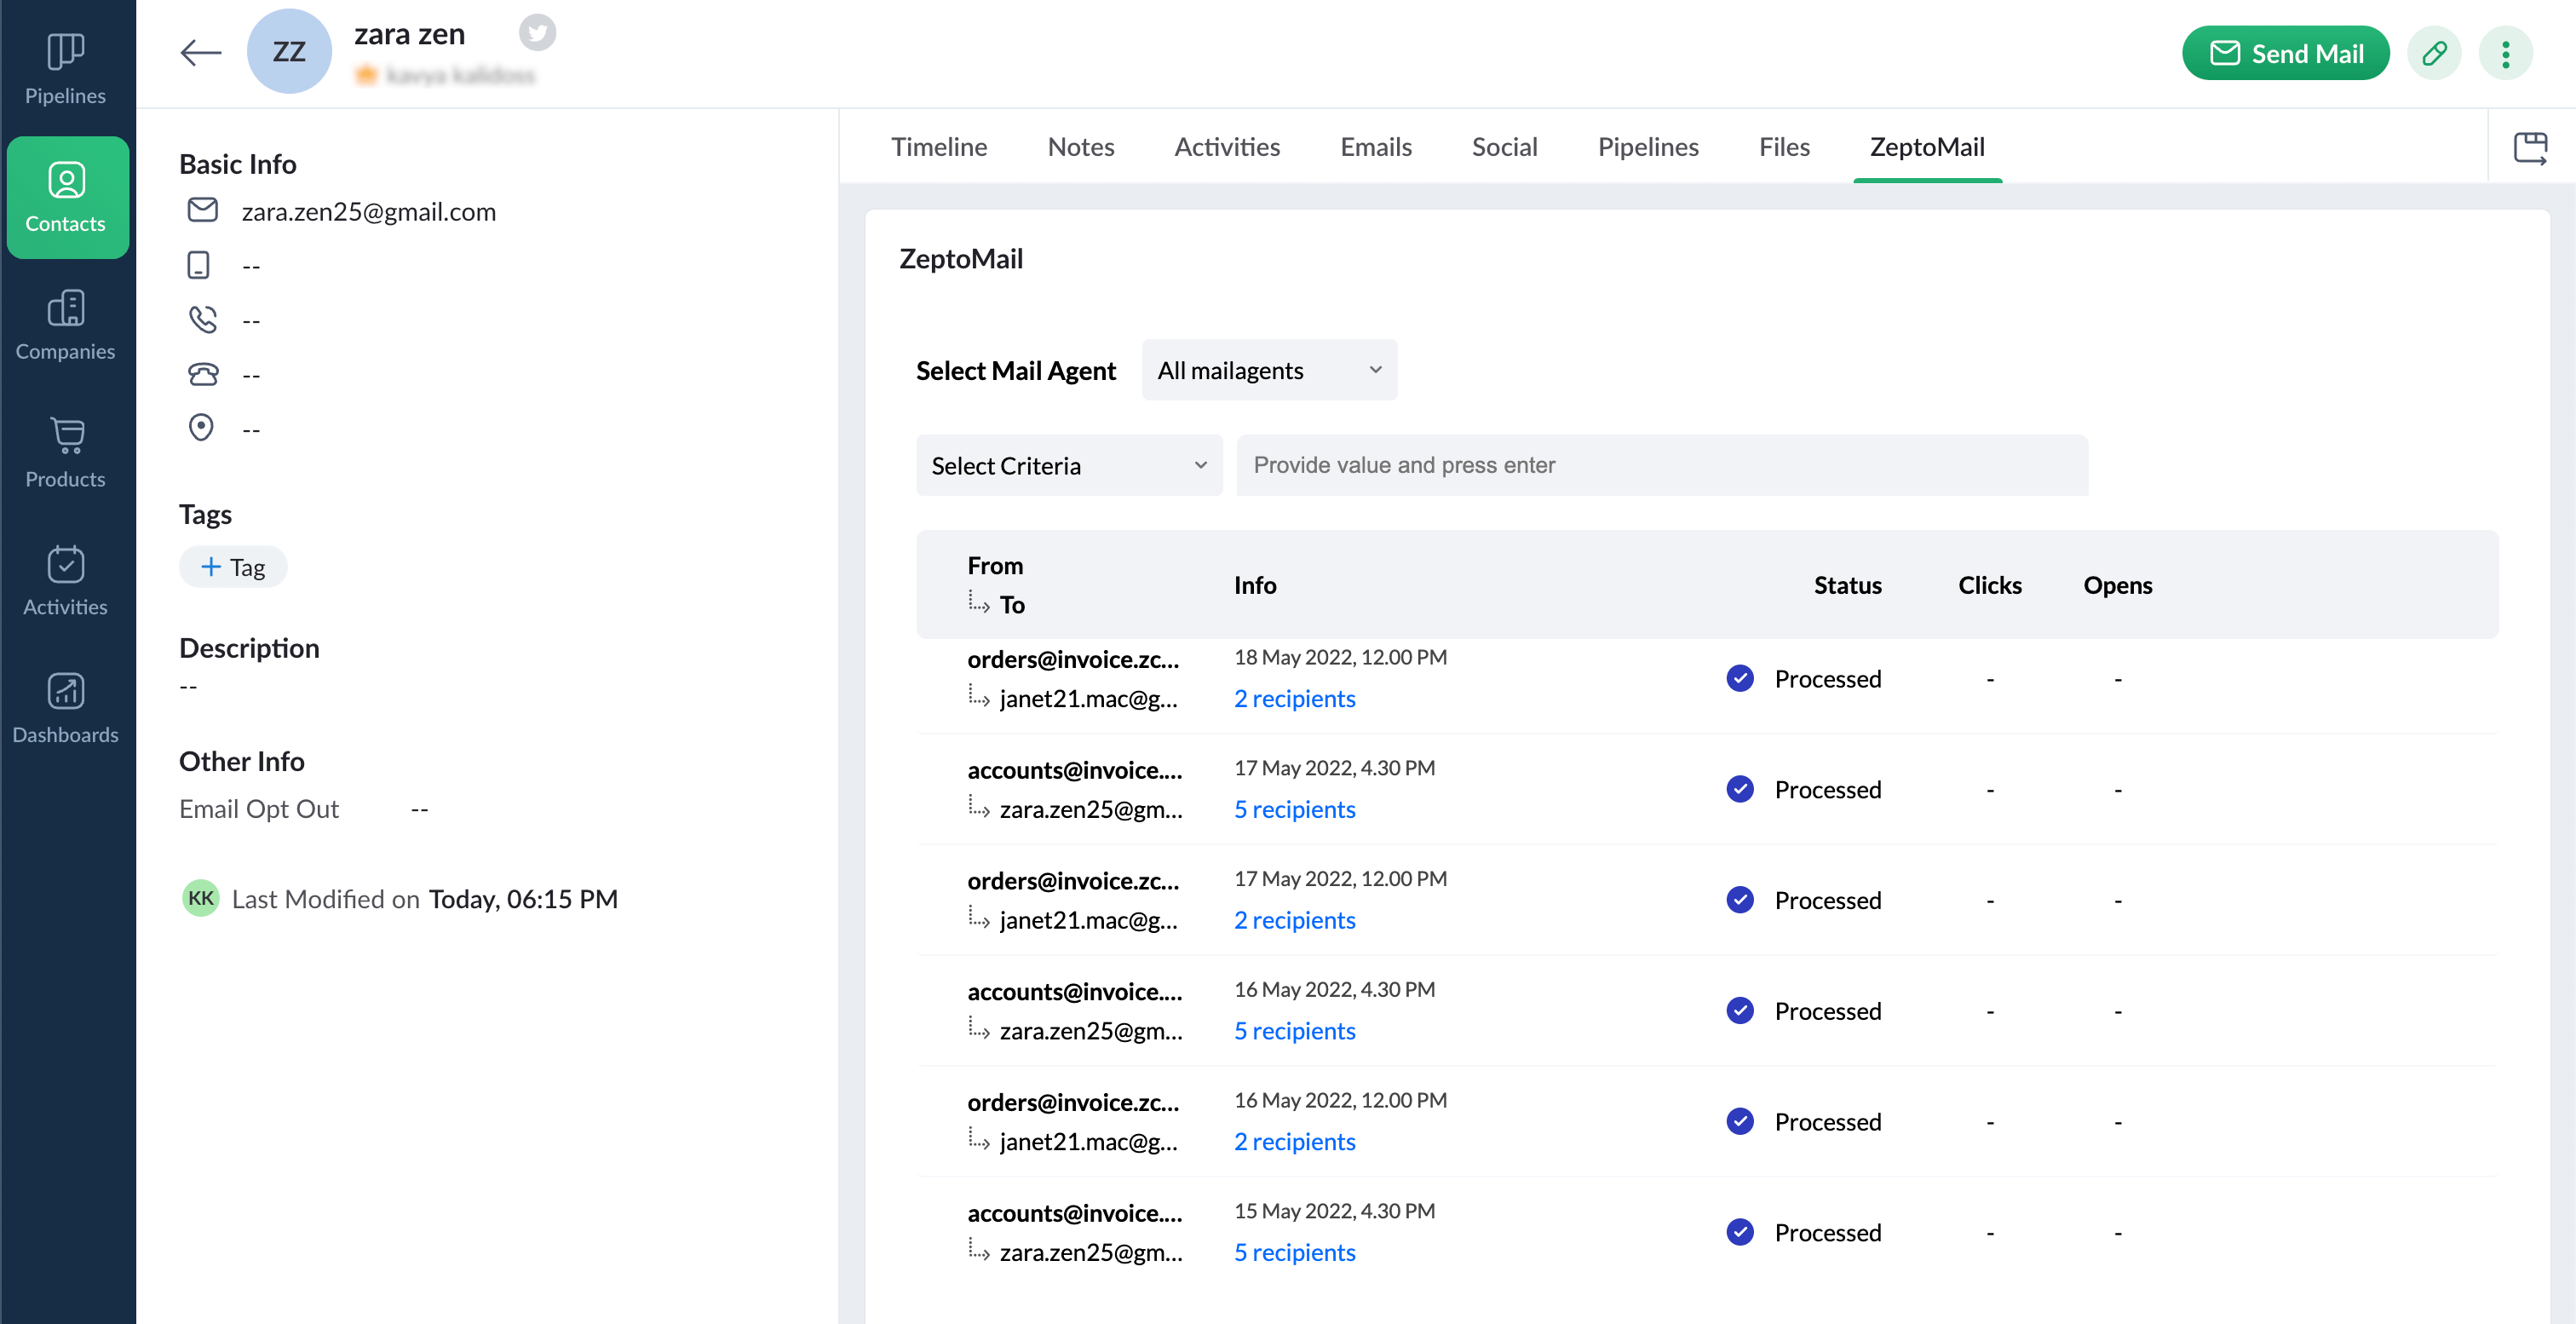
Task: Expand the All mailagents dropdown
Action: coord(1268,370)
